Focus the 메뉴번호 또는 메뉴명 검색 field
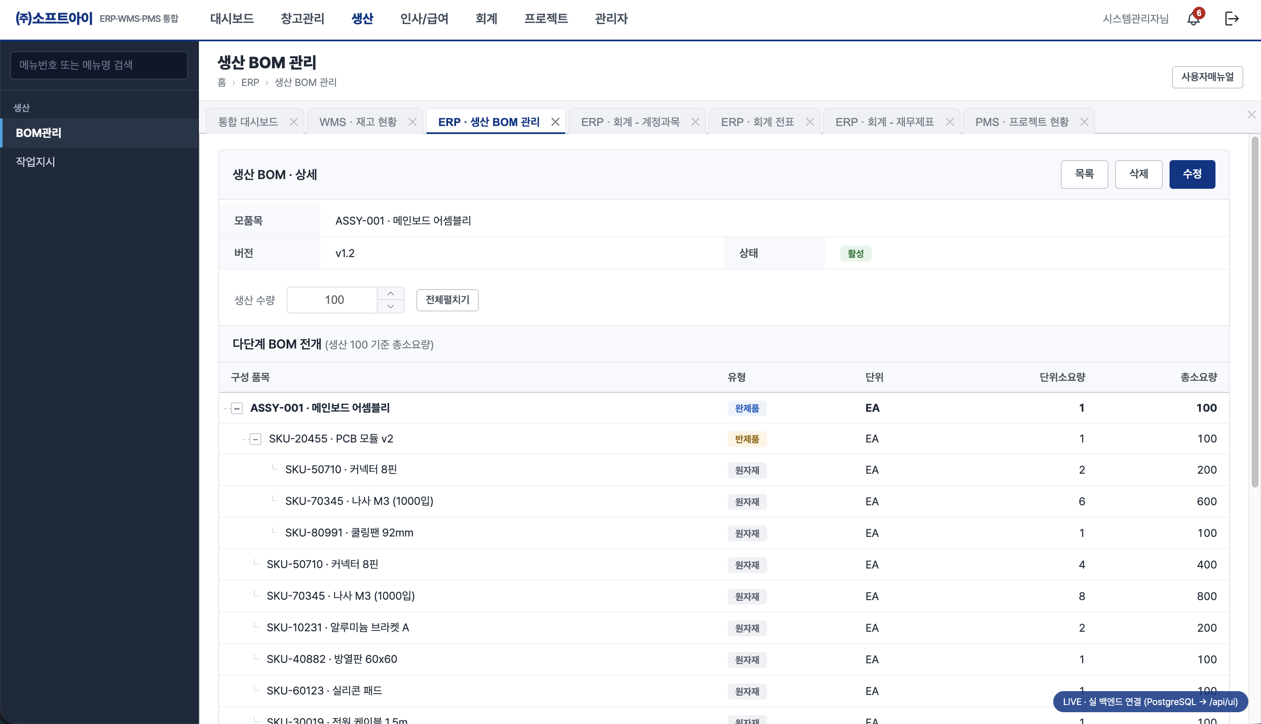The height and width of the screenshot is (724, 1261). pos(99,65)
